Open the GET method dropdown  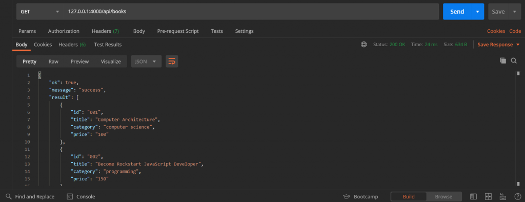coord(40,11)
